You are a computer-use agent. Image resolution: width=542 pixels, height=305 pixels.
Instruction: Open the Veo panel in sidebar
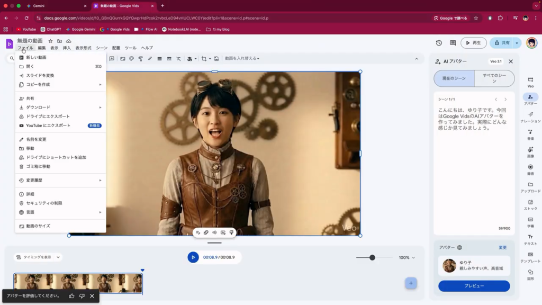click(530, 81)
